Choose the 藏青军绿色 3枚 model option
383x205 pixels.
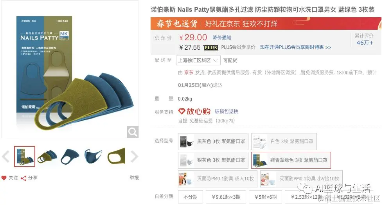[x=291, y=160]
